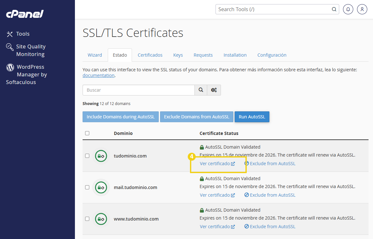Exclude www.tudominio.com from AutoSSL
This screenshot has height=239, width=373.
pyautogui.click(x=270, y=227)
